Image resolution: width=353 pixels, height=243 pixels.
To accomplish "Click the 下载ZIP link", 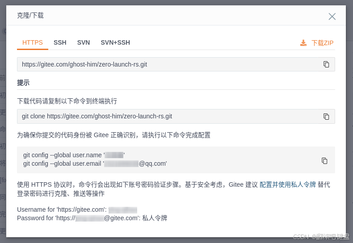I will pos(322,43).
